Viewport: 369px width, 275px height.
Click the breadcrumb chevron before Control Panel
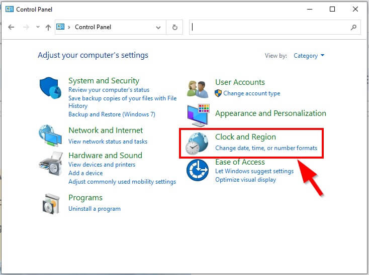point(69,27)
